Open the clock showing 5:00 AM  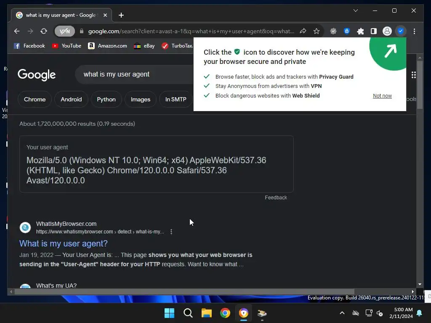pyautogui.click(x=401, y=313)
